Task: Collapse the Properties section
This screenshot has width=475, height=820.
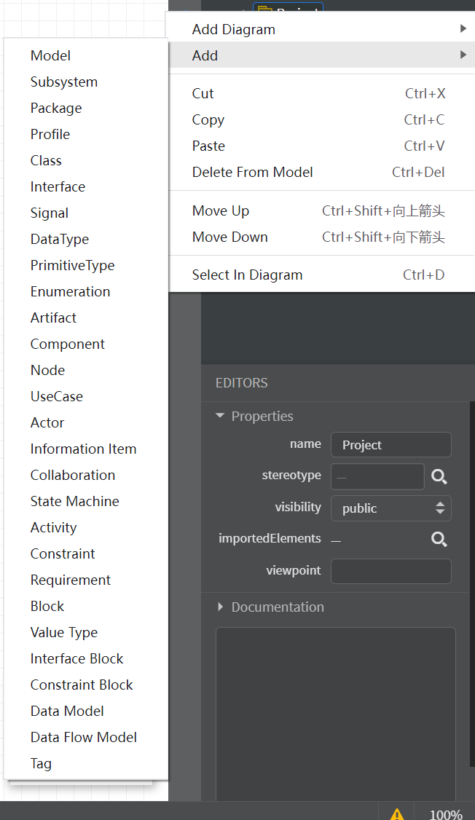Action: click(x=220, y=417)
